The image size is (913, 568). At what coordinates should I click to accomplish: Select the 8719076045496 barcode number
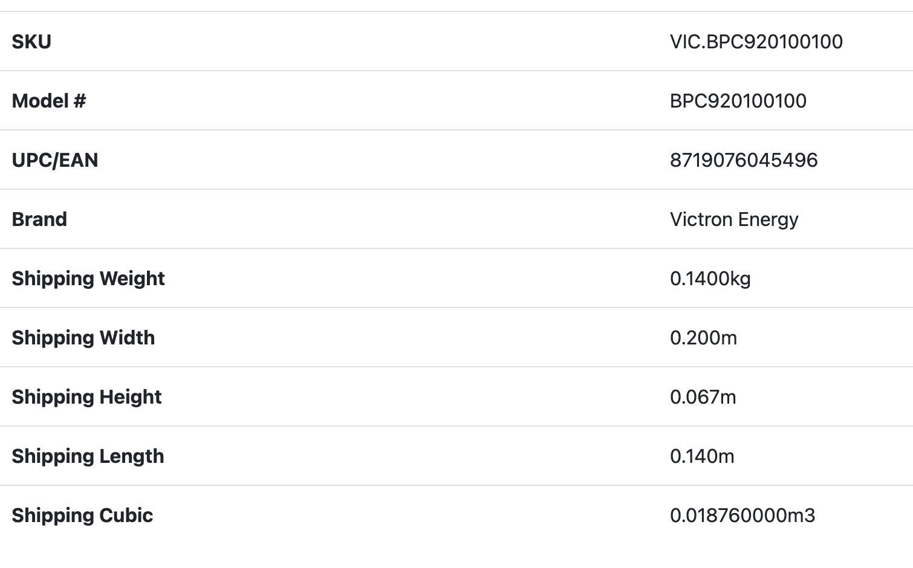pyautogui.click(x=744, y=160)
